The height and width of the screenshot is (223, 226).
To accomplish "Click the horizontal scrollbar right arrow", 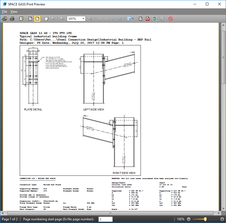I will click(219, 213).
